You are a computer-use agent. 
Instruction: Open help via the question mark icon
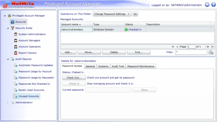pos(213,5)
